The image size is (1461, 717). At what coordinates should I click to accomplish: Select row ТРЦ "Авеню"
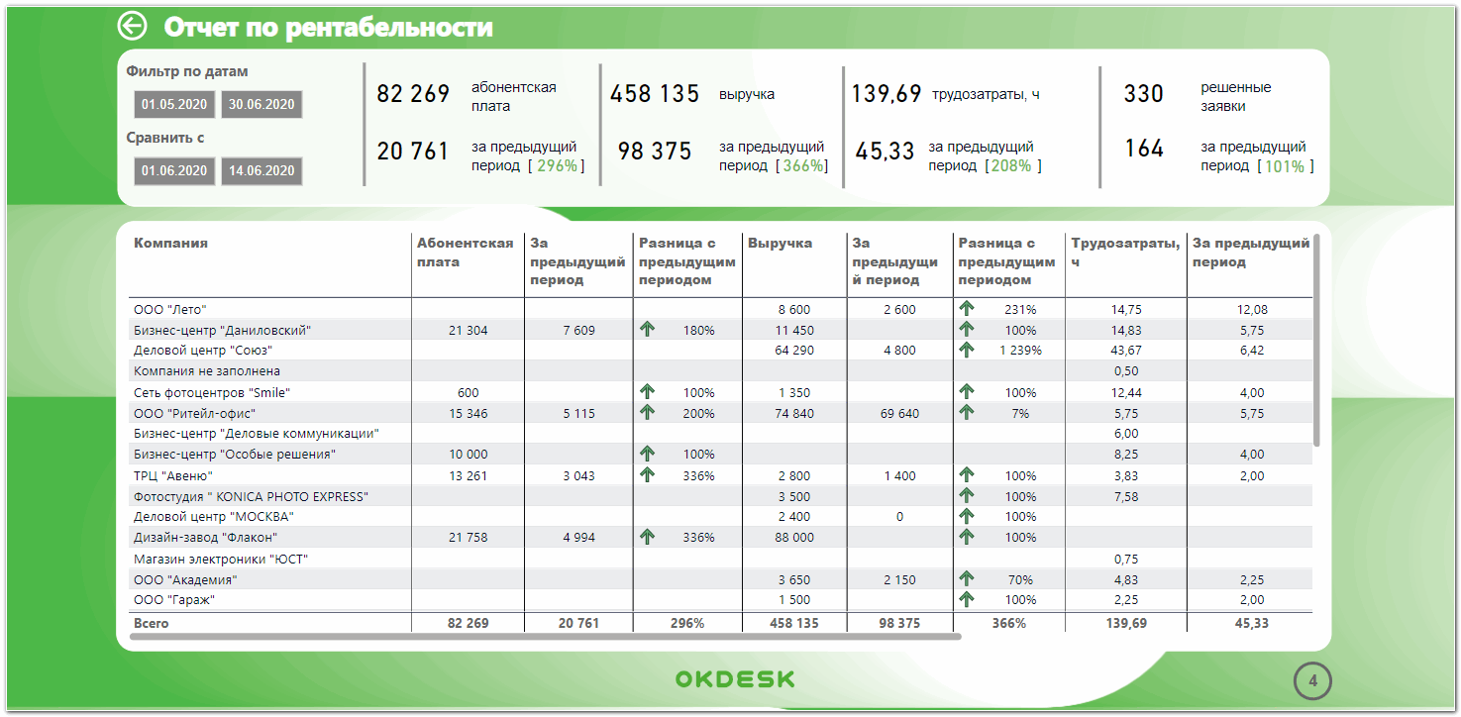pos(720,475)
